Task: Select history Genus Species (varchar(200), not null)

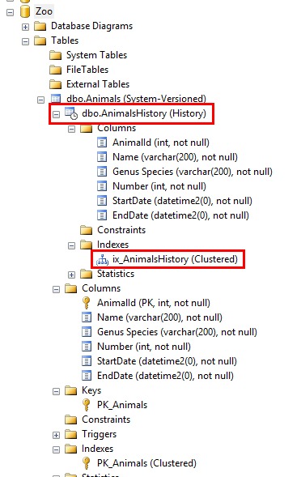Action: 193,172
